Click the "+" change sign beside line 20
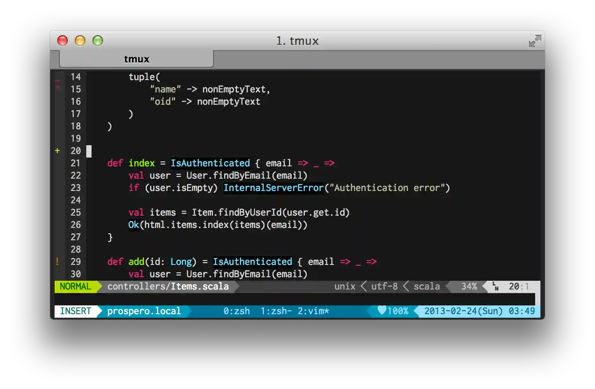Viewport: 595px width, 389px height. coord(57,150)
